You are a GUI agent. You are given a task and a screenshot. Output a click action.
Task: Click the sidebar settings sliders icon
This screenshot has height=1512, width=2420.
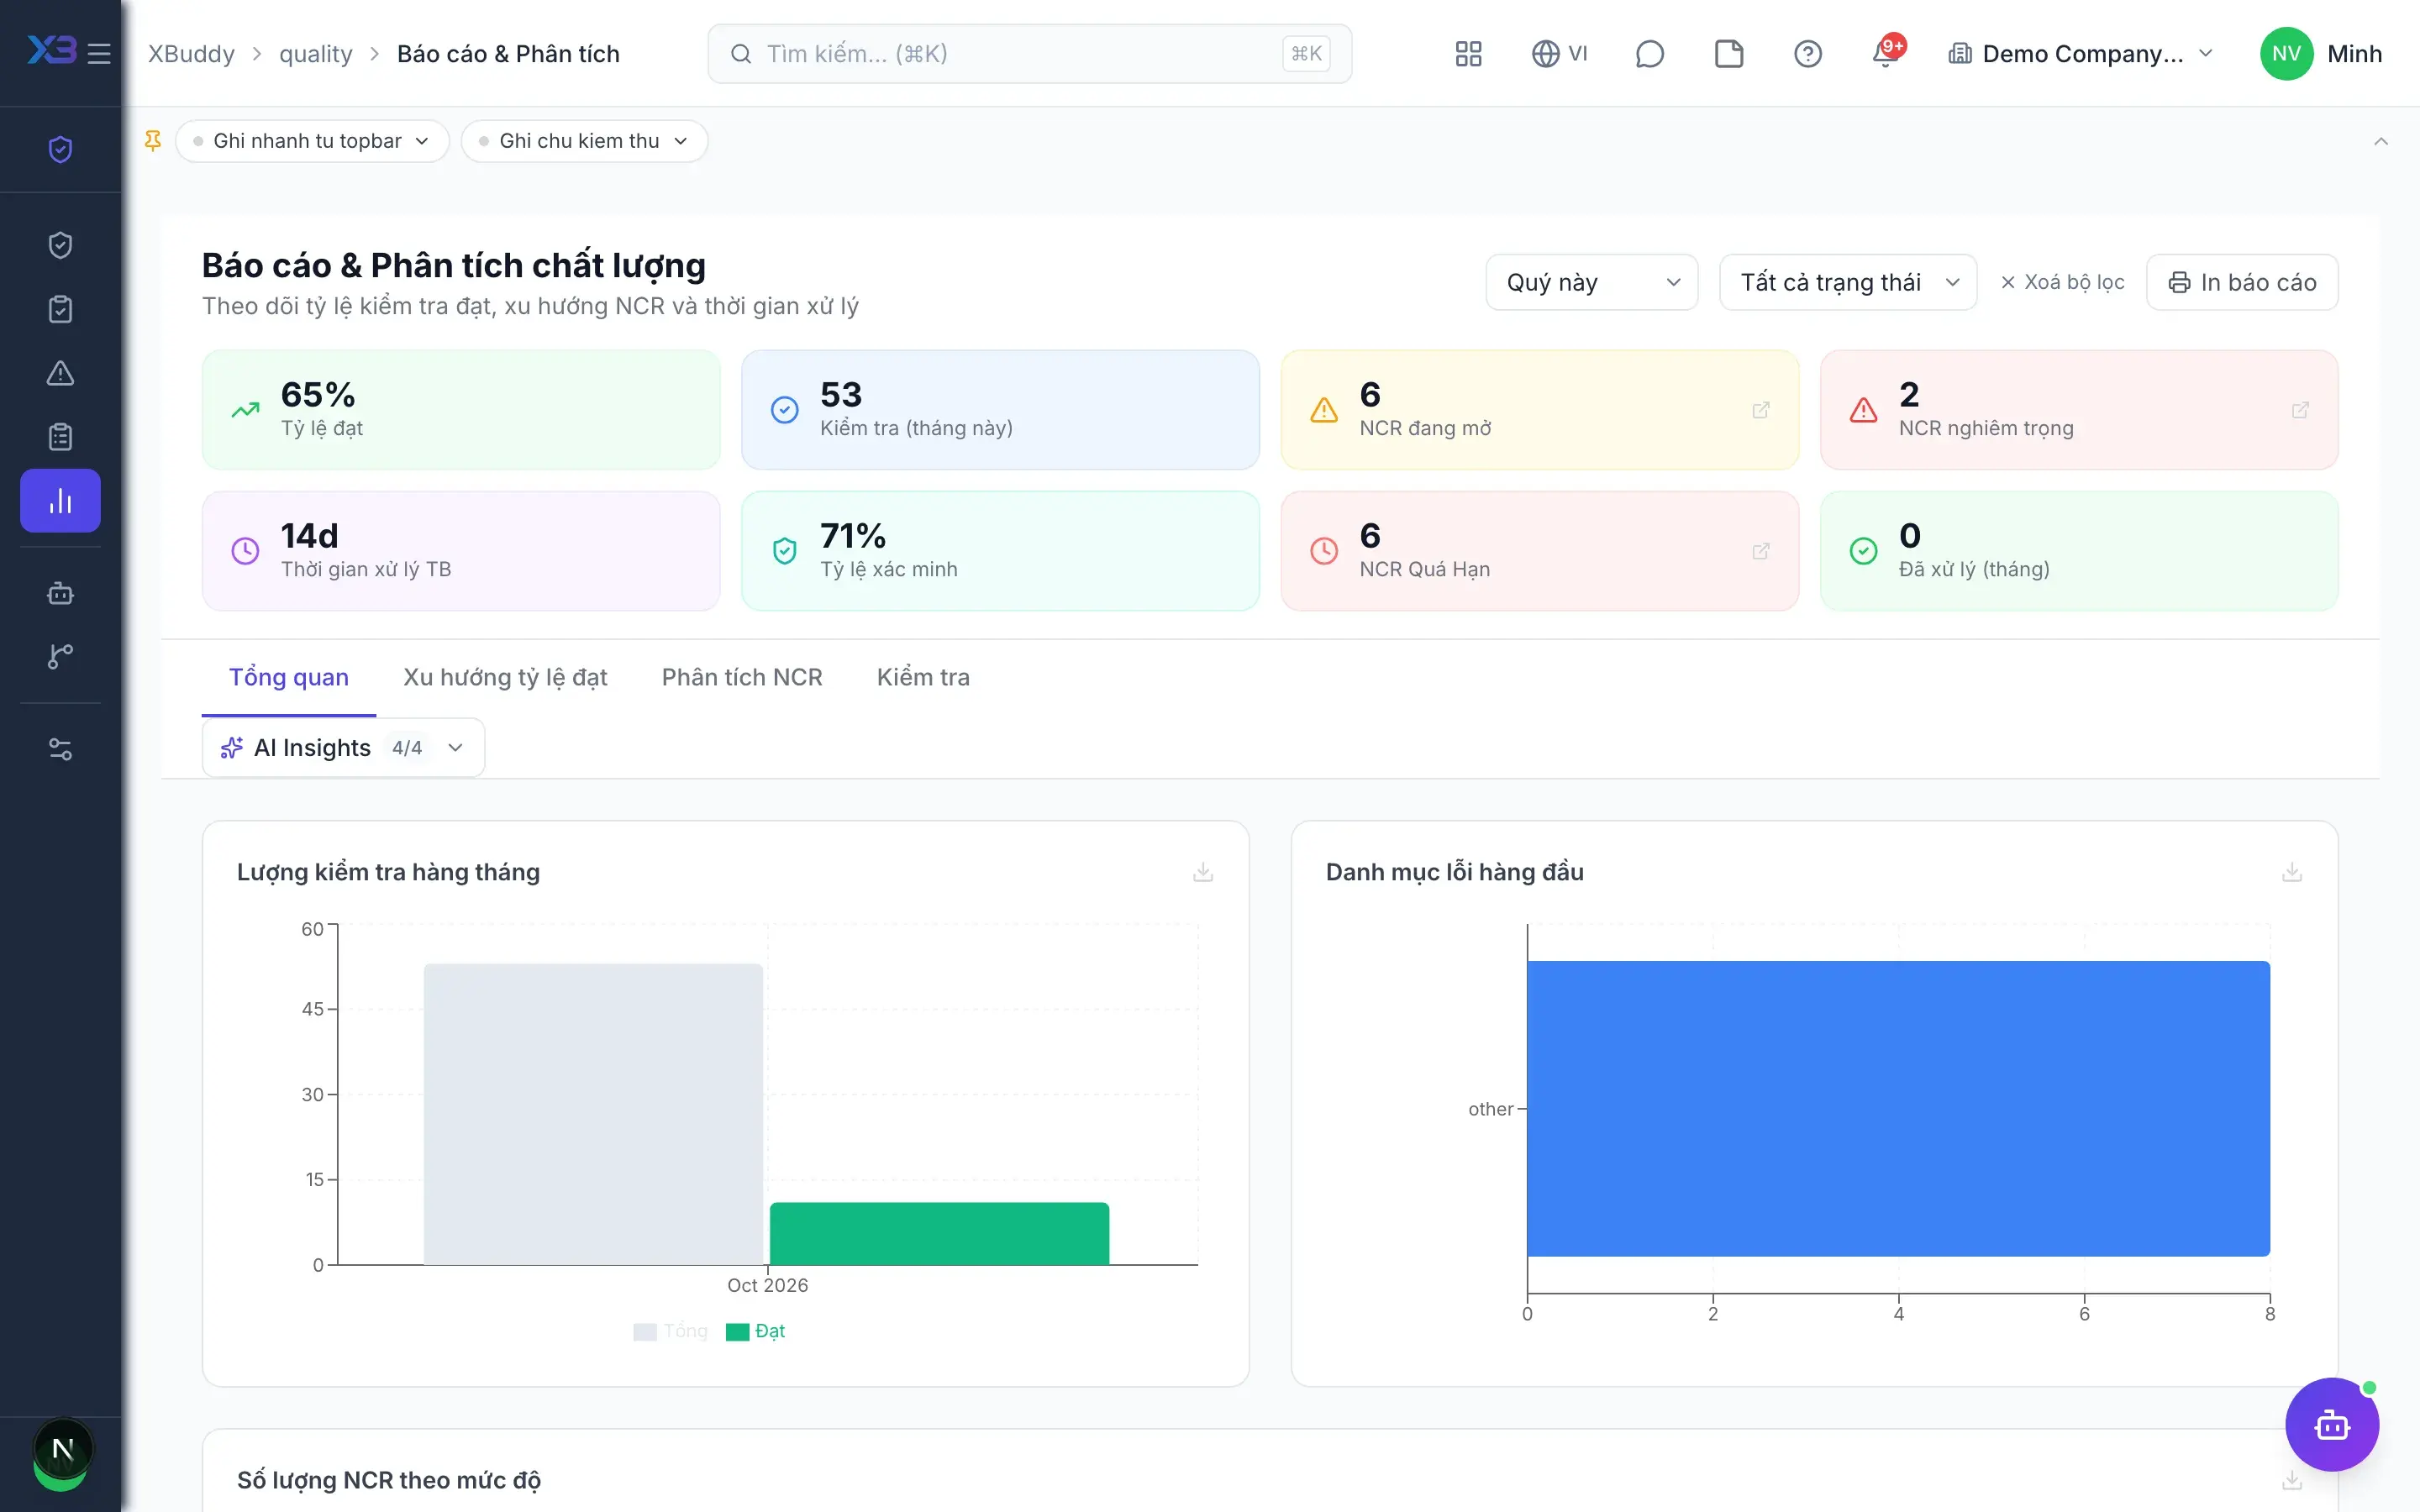60,749
